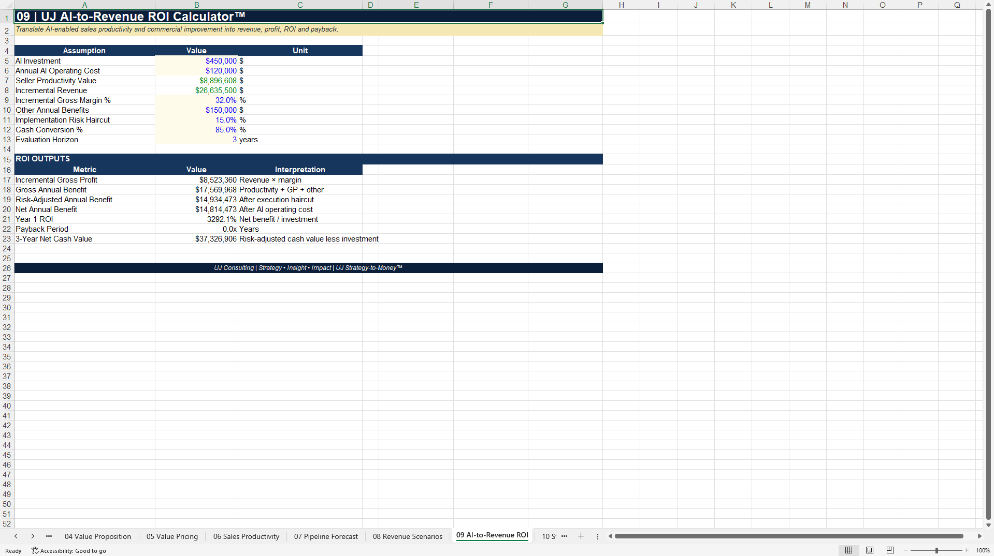Open sheet tab options vertical dots
The height and width of the screenshot is (556, 994).
[x=597, y=536]
